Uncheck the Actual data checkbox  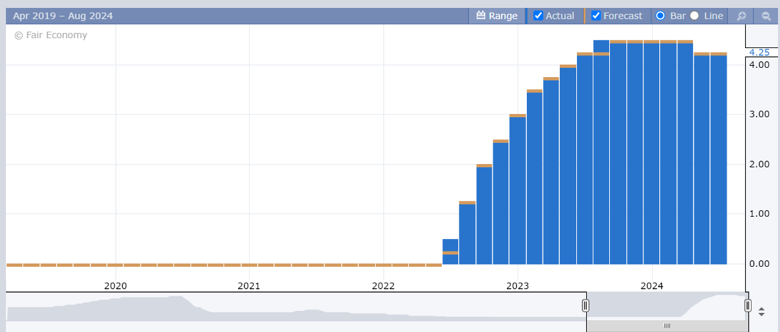[538, 16]
